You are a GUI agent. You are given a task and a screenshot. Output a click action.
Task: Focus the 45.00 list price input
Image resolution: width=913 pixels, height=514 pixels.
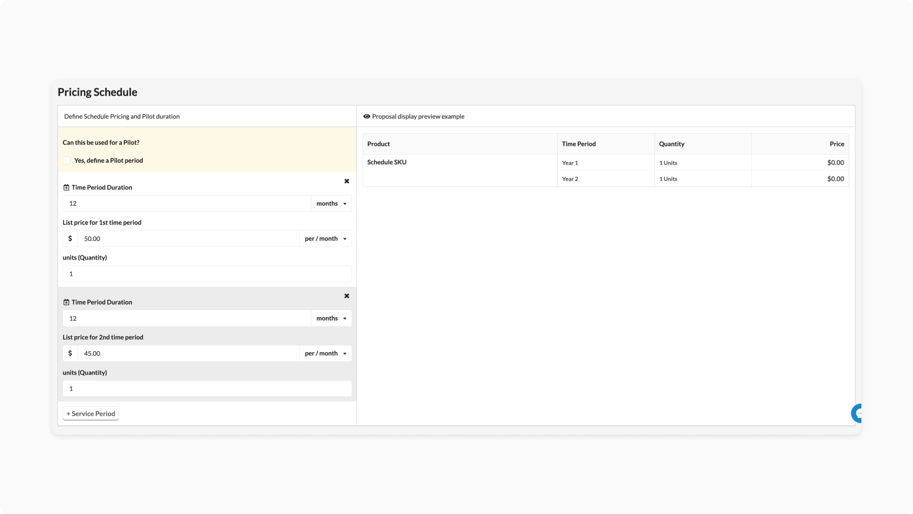click(x=188, y=353)
